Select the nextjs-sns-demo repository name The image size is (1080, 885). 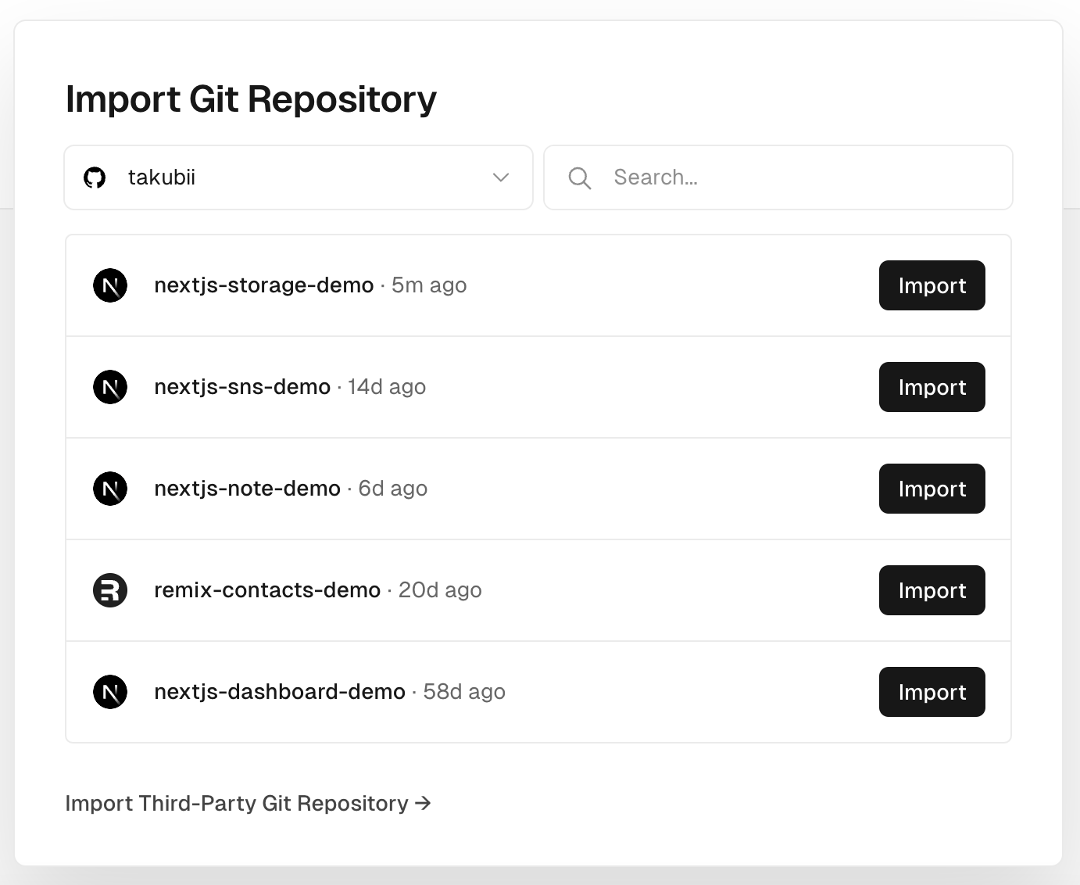tap(242, 387)
